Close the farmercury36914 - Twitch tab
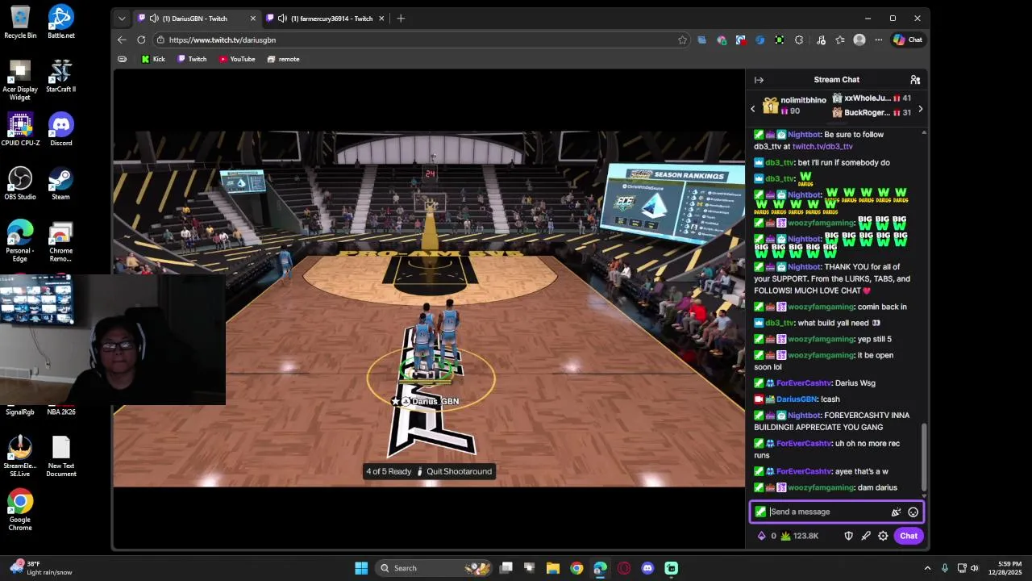 (381, 19)
